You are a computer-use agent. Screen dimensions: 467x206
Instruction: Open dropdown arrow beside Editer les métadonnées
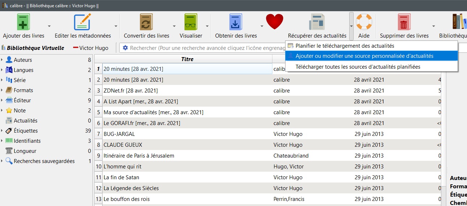[116, 26]
